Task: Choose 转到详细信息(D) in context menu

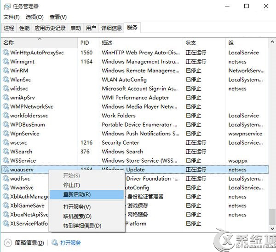Action: pyautogui.click(x=87, y=226)
